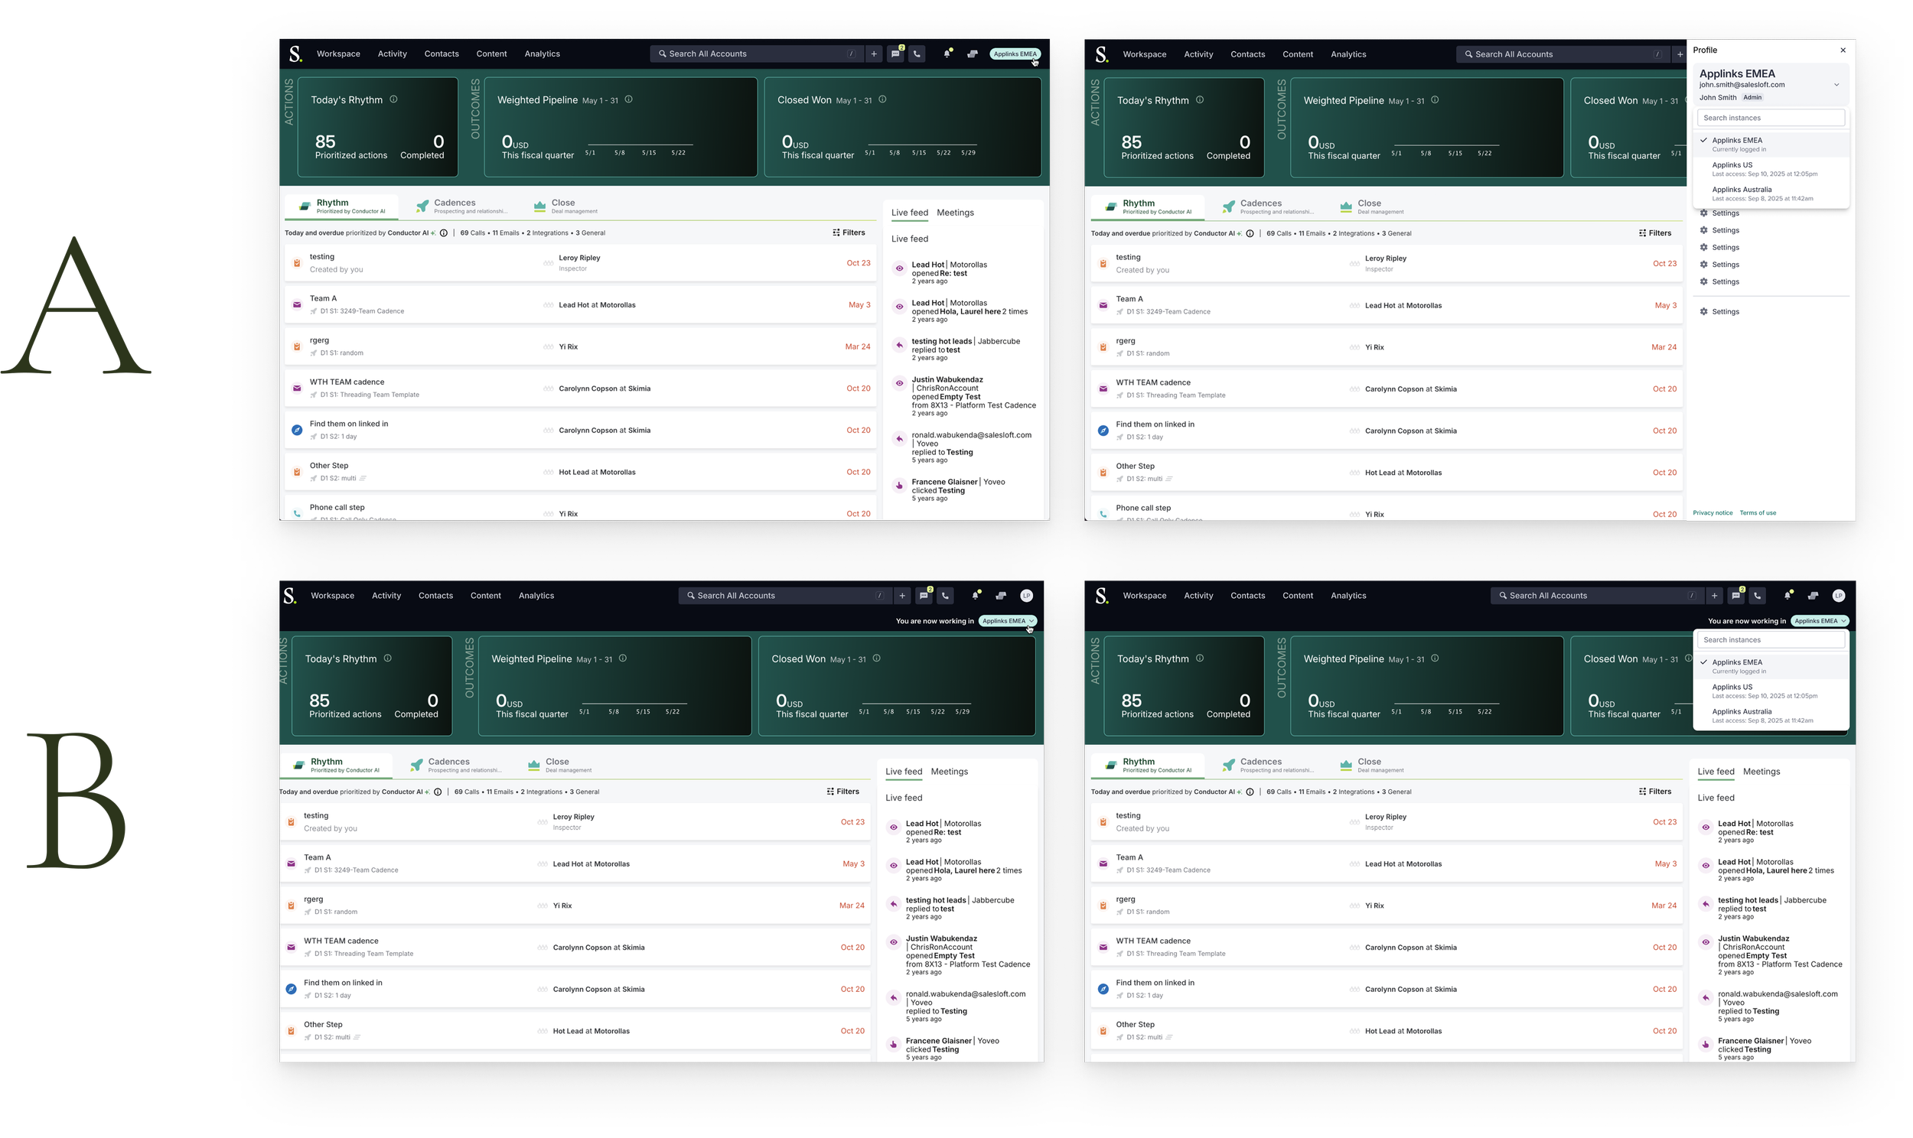
Task: Close the Profile panel with the X button
Action: (x=1843, y=50)
